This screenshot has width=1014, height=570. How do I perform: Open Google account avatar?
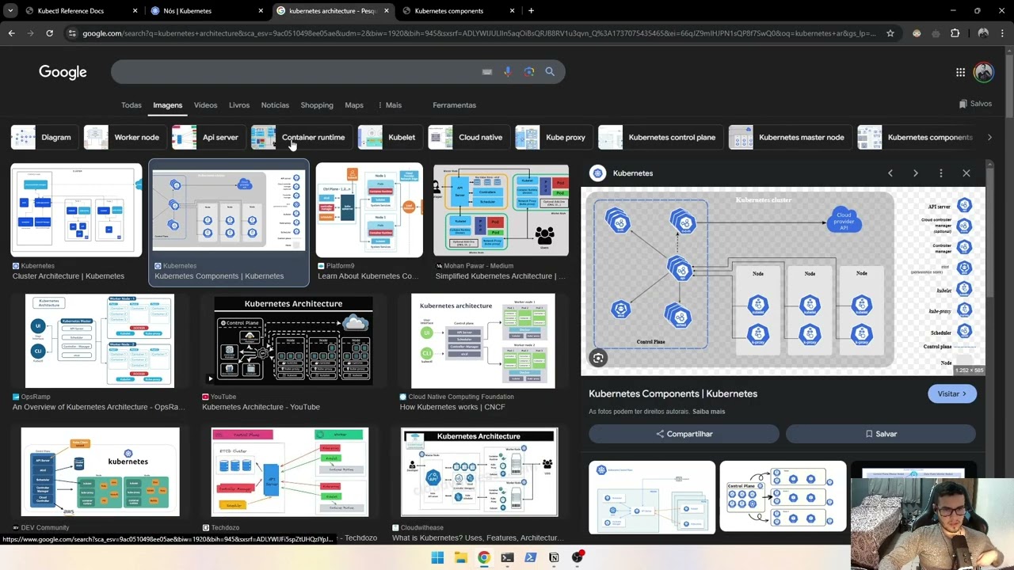984,72
